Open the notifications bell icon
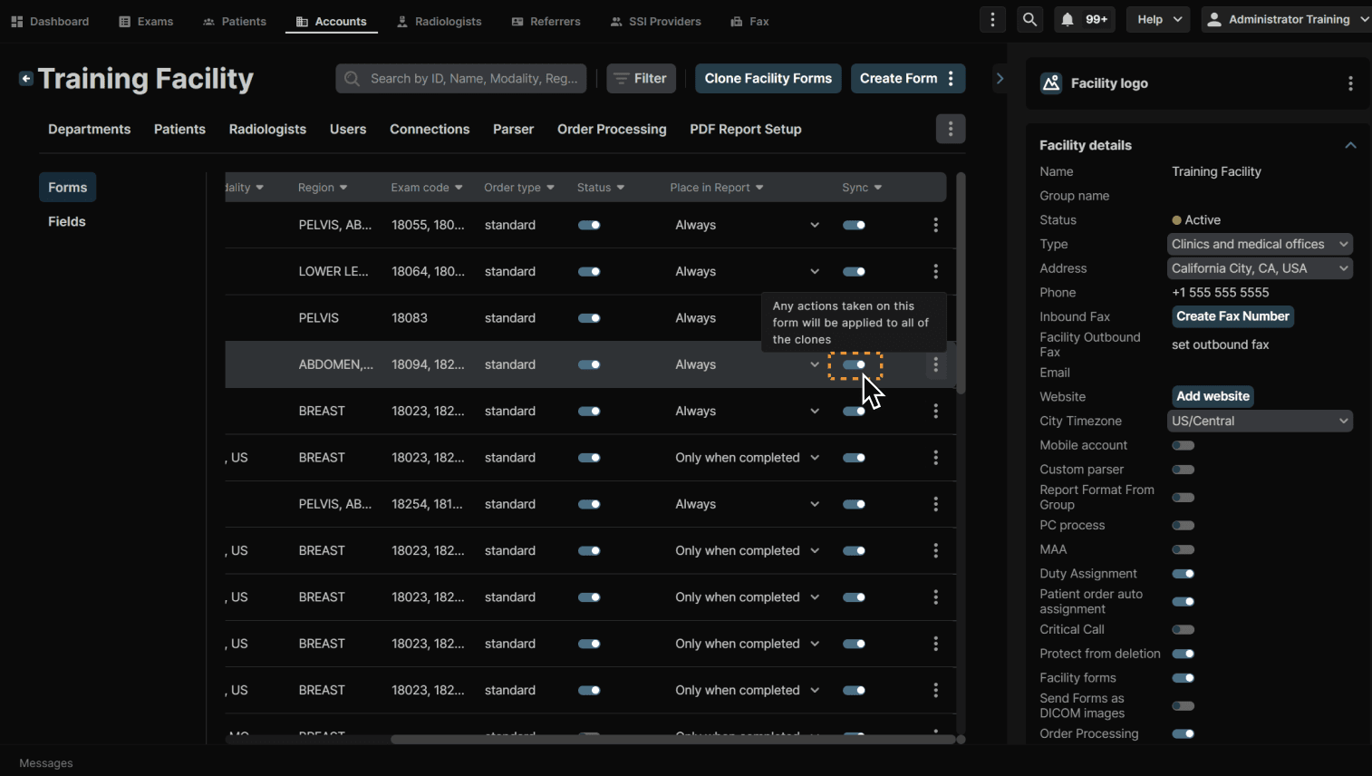 (1068, 20)
